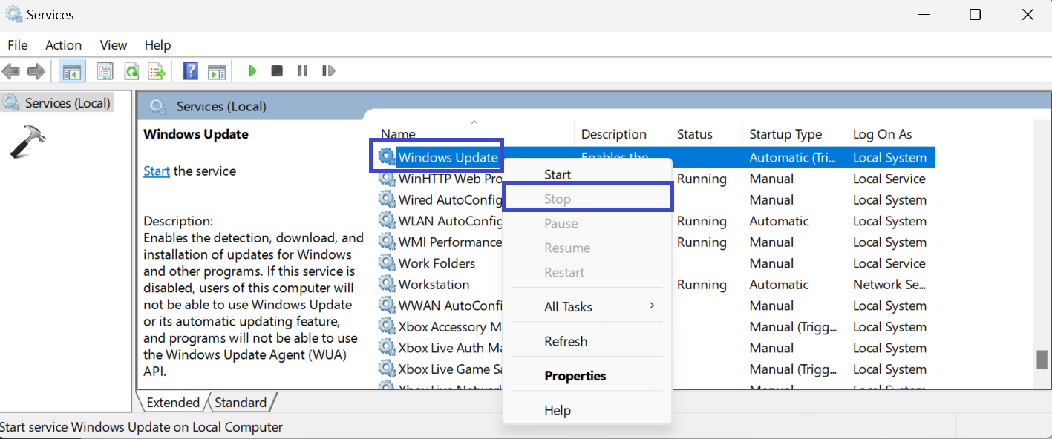The image size is (1052, 439).
Task: Click the vertical scrollbar thumb in services list
Action: (1042, 360)
